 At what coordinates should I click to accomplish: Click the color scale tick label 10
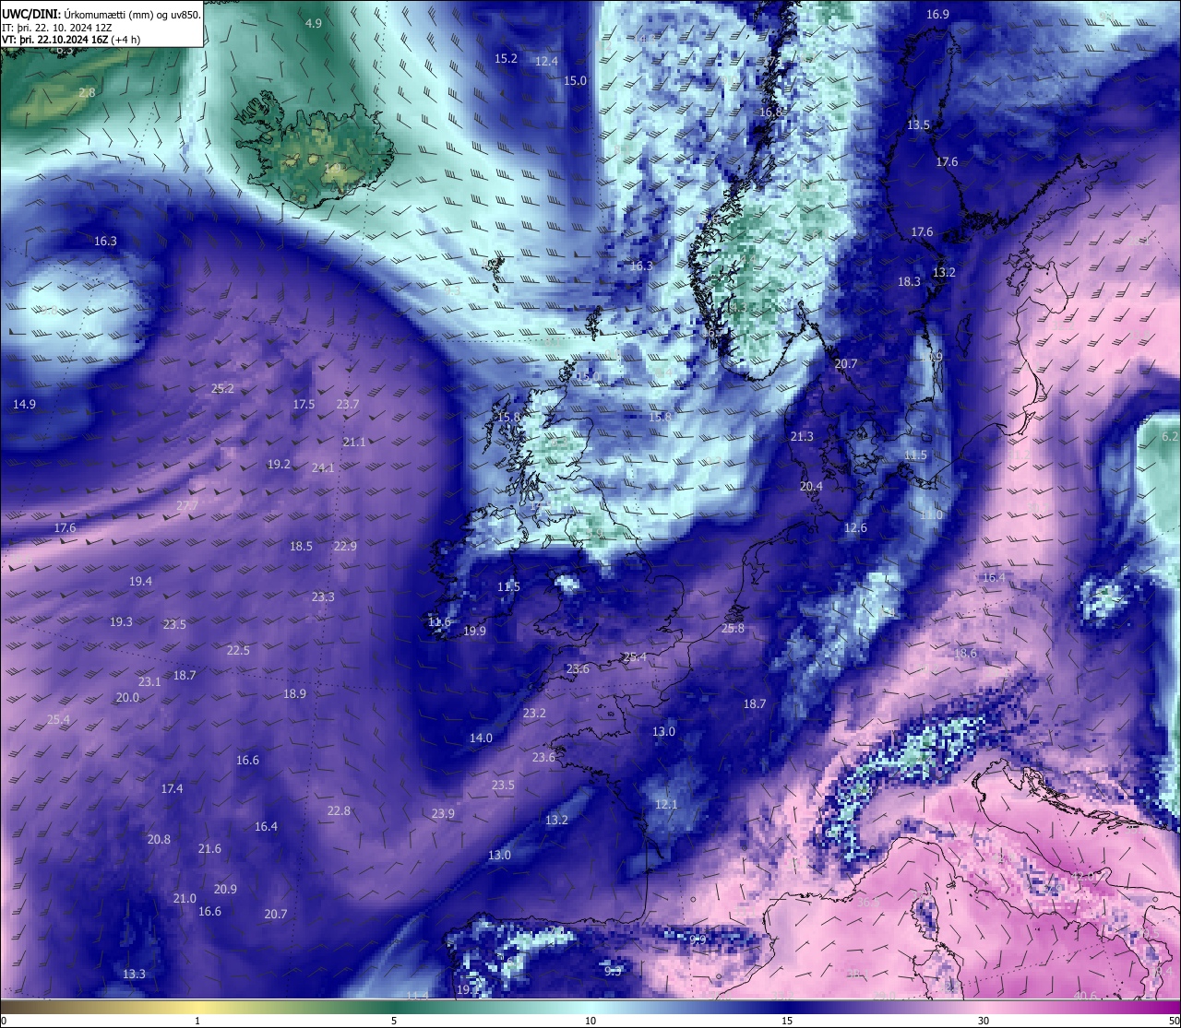tap(590, 1021)
